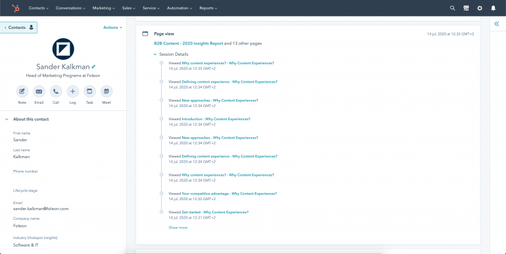Open the Reports menu
The height and width of the screenshot is (254, 506).
click(x=208, y=8)
